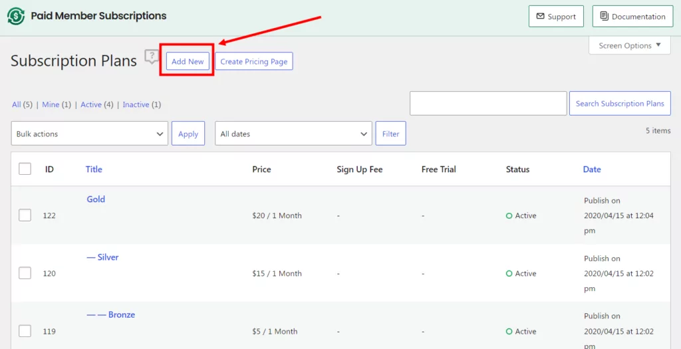Click the $15 / 1 Month price

[x=277, y=273]
